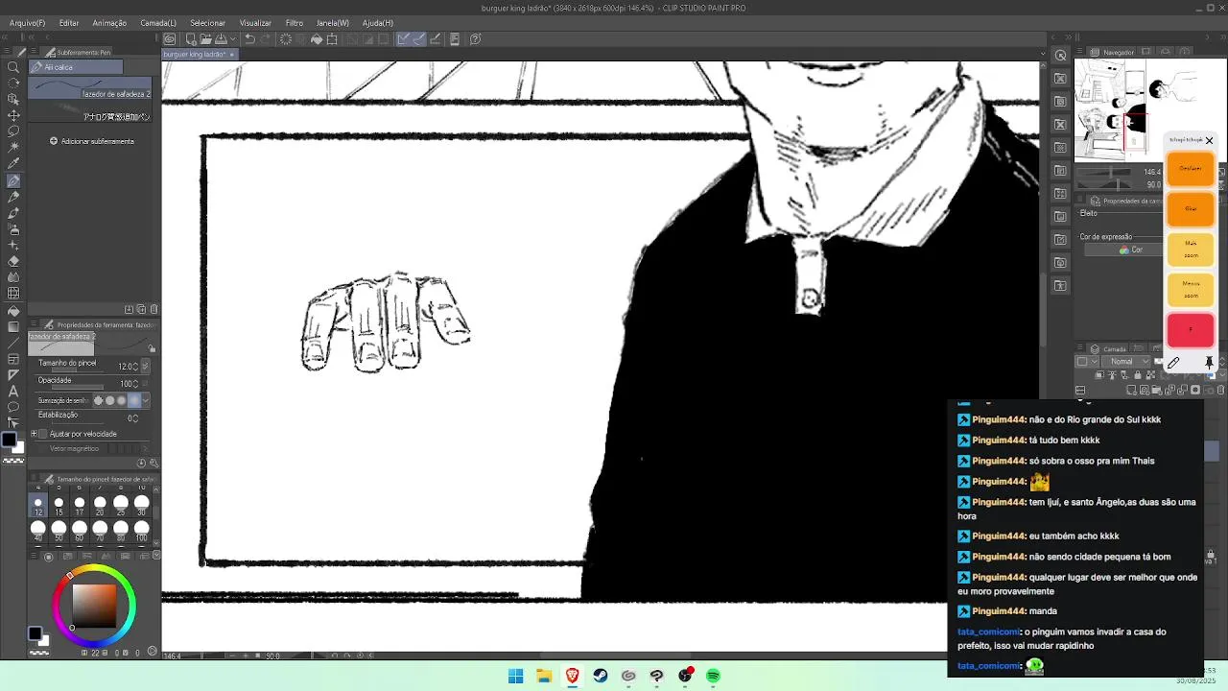Click the Scale/Transform icon in command bar
Screen dimensions: 1228x691
click(x=332, y=39)
